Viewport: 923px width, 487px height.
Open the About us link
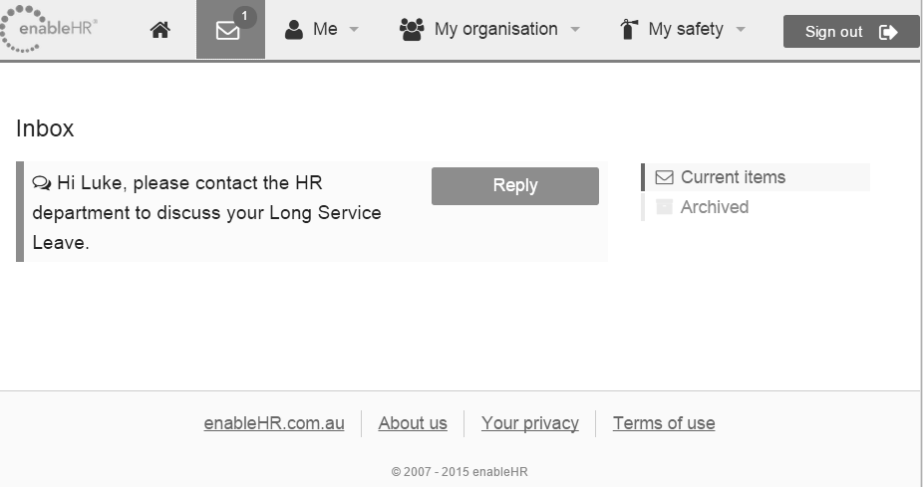pos(413,423)
